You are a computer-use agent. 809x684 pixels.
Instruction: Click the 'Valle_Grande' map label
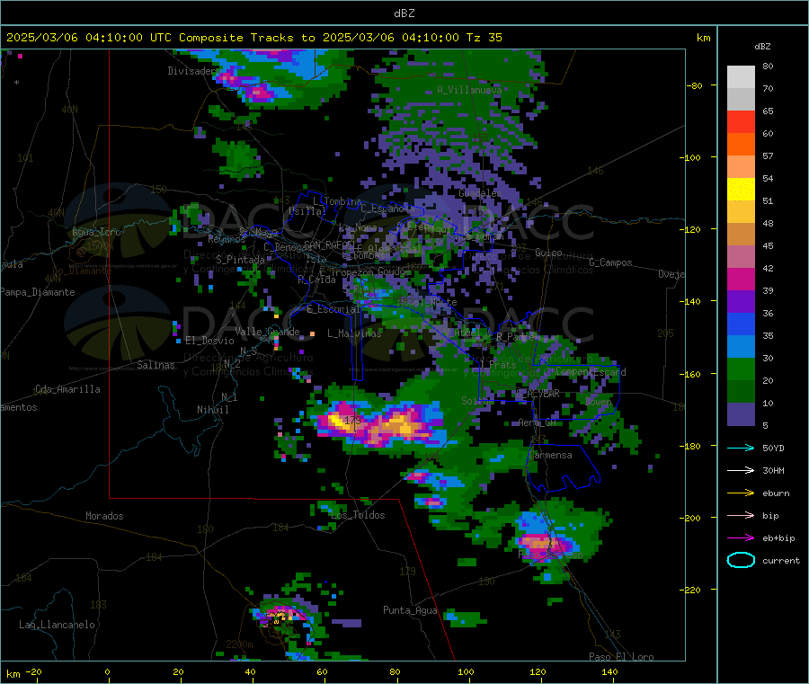point(267,331)
